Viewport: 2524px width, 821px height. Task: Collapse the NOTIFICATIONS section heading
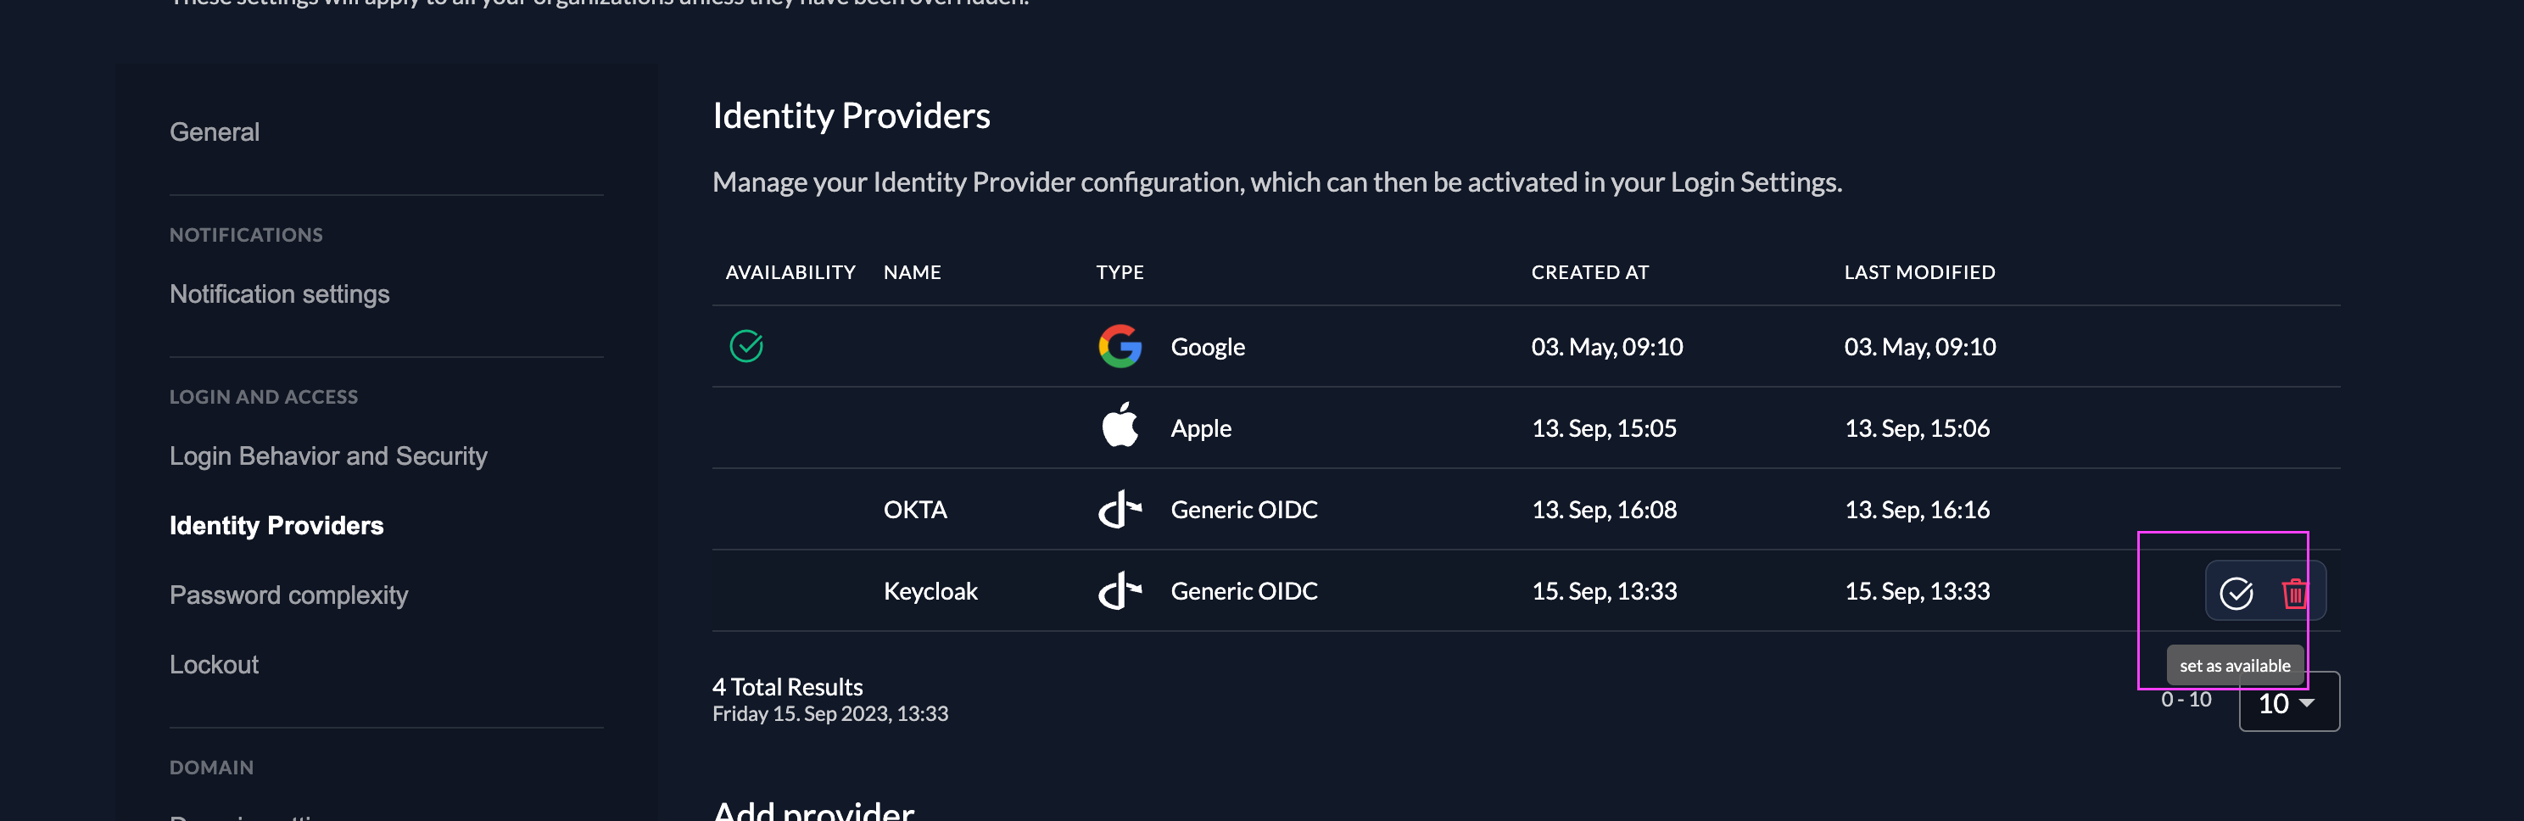pos(246,234)
